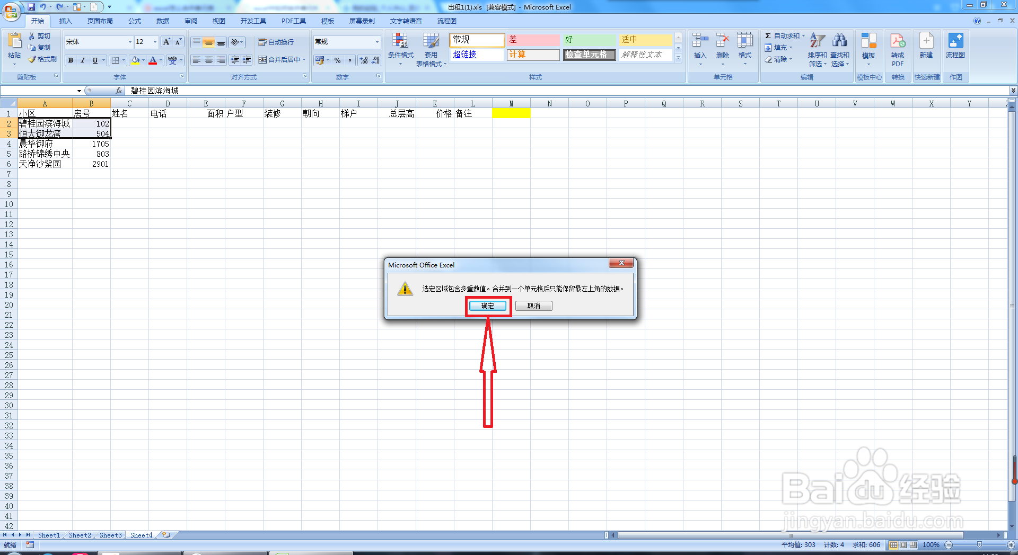The image size is (1018, 555).
Task: Apply the Good (好) green cell style
Action: (x=590, y=40)
